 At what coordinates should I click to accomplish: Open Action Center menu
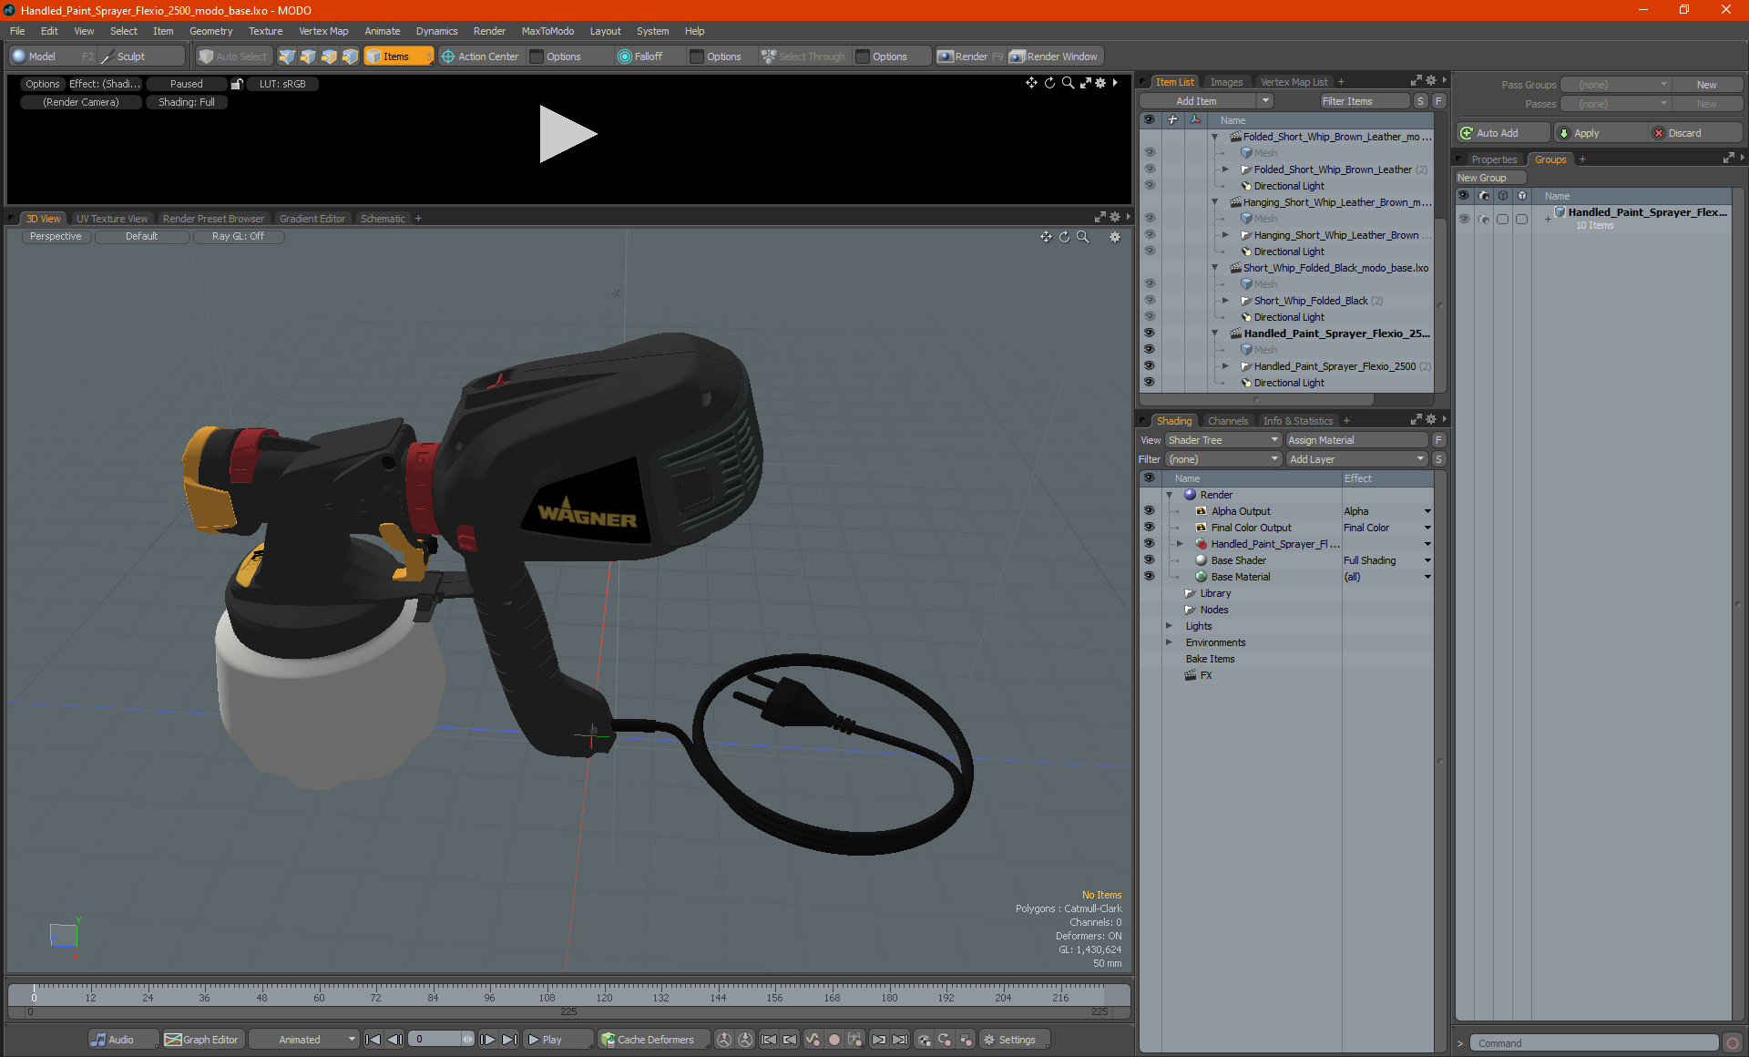[480, 56]
